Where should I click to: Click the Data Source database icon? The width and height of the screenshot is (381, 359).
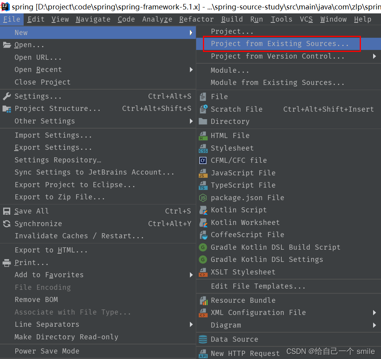tap(203, 339)
